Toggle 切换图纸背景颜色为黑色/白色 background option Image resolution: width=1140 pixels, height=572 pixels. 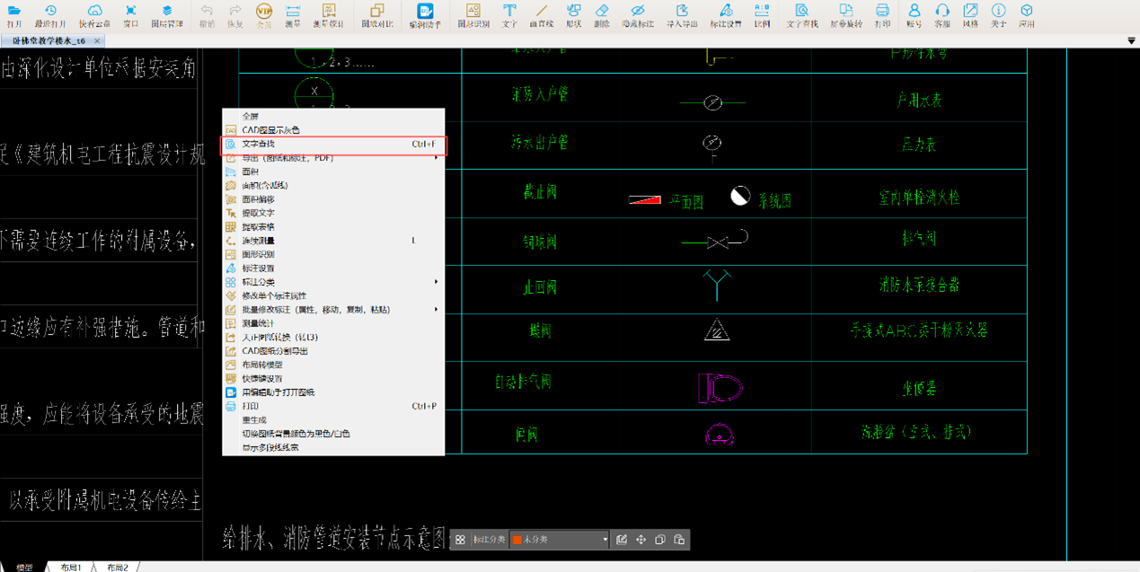click(x=296, y=434)
